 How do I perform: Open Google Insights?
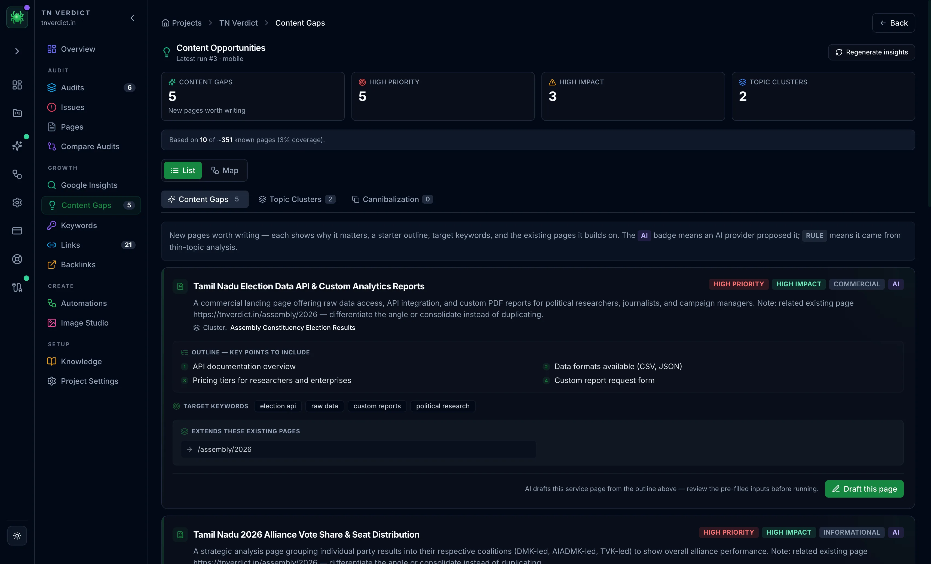[91, 185]
